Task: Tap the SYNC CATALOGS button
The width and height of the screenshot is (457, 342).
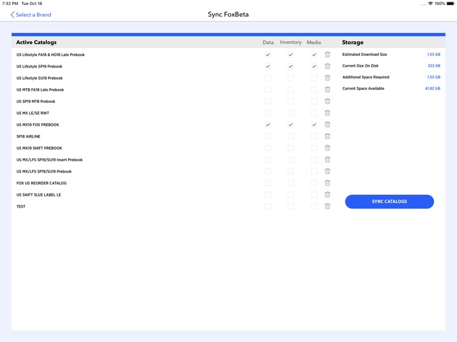Action: point(389,201)
